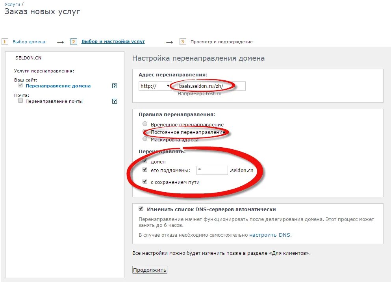Toggle Перенаправление домена checkbox

(x=20, y=85)
